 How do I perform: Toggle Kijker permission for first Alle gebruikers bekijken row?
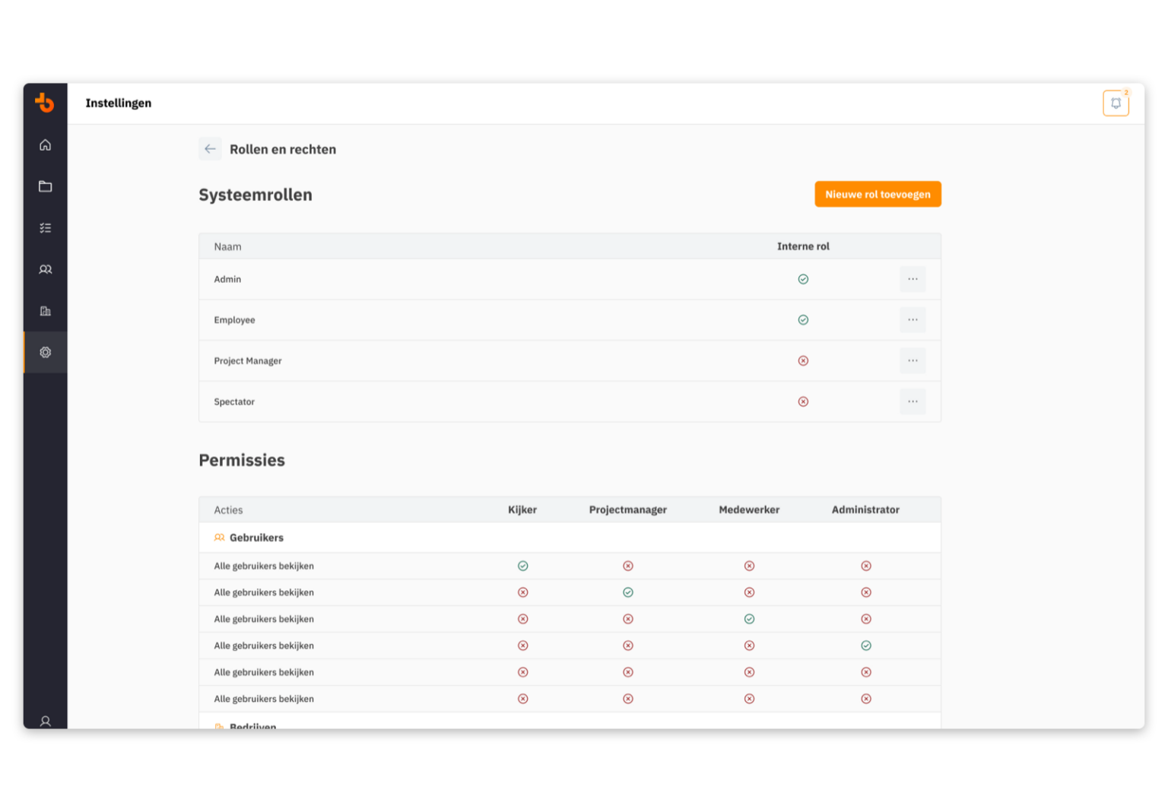522,566
